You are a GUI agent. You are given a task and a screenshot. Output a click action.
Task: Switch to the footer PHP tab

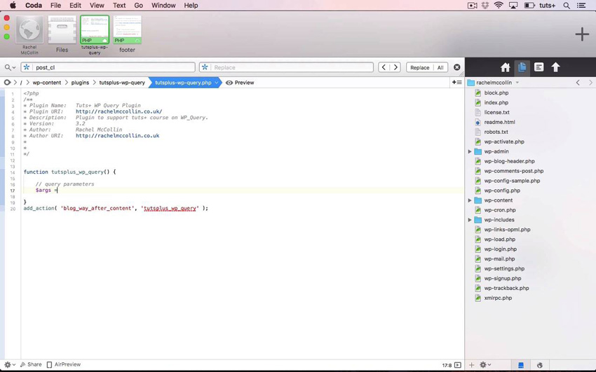tap(127, 33)
